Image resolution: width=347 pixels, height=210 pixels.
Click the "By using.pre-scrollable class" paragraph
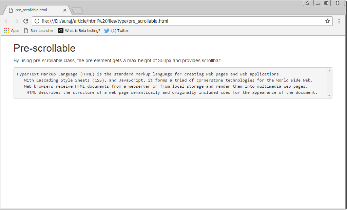coord(117,60)
